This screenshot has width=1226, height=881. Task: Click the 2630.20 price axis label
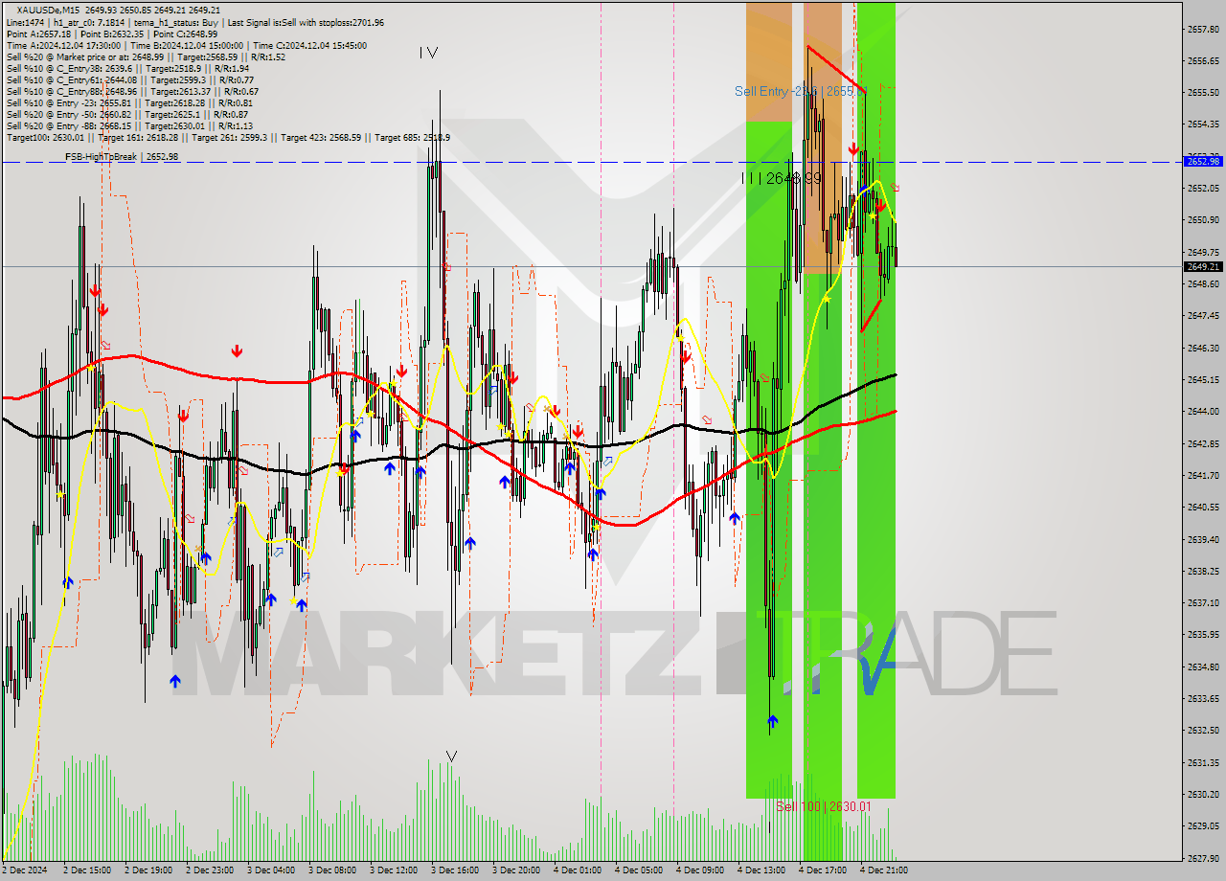tap(1202, 794)
